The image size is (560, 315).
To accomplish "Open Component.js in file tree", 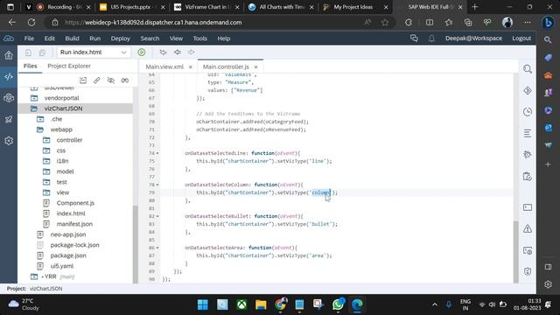I will click(75, 203).
